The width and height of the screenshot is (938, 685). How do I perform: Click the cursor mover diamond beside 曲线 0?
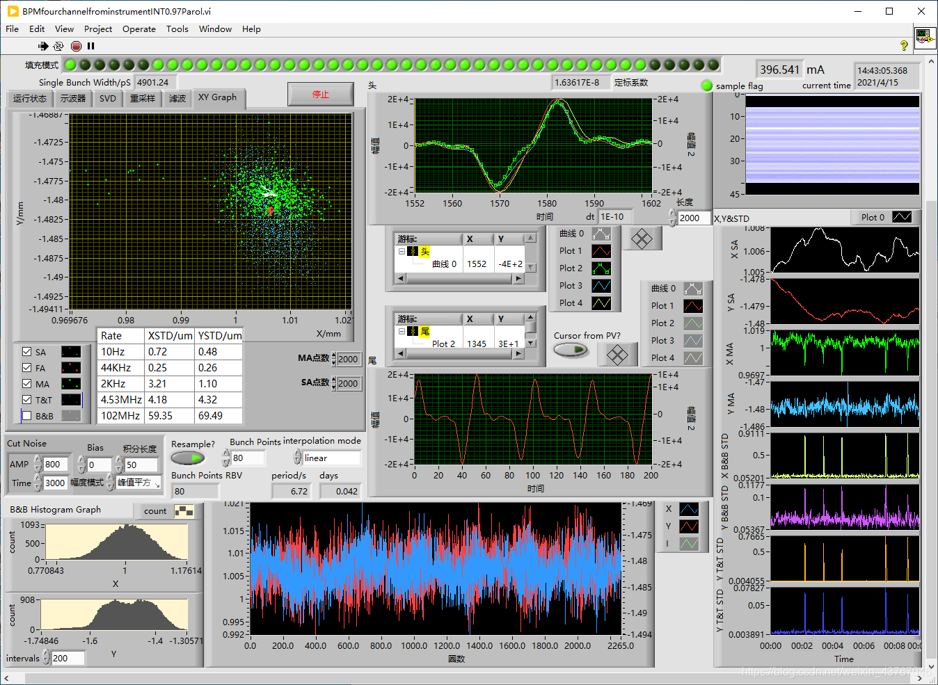(x=642, y=239)
